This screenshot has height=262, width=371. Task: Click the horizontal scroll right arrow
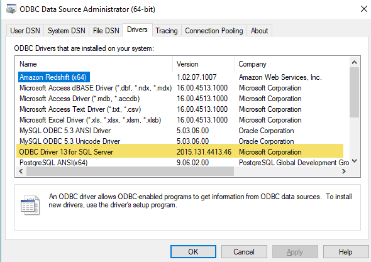click(x=344, y=171)
